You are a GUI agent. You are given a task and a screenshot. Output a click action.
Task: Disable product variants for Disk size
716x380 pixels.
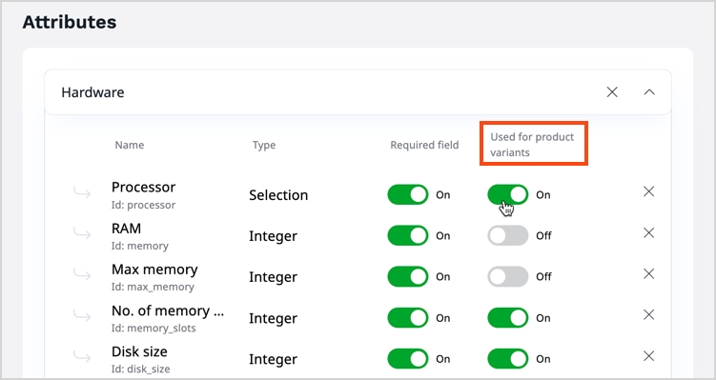click(x=508, y=359)
